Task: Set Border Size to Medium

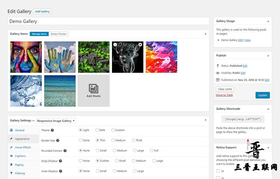Action: point(113,140)
